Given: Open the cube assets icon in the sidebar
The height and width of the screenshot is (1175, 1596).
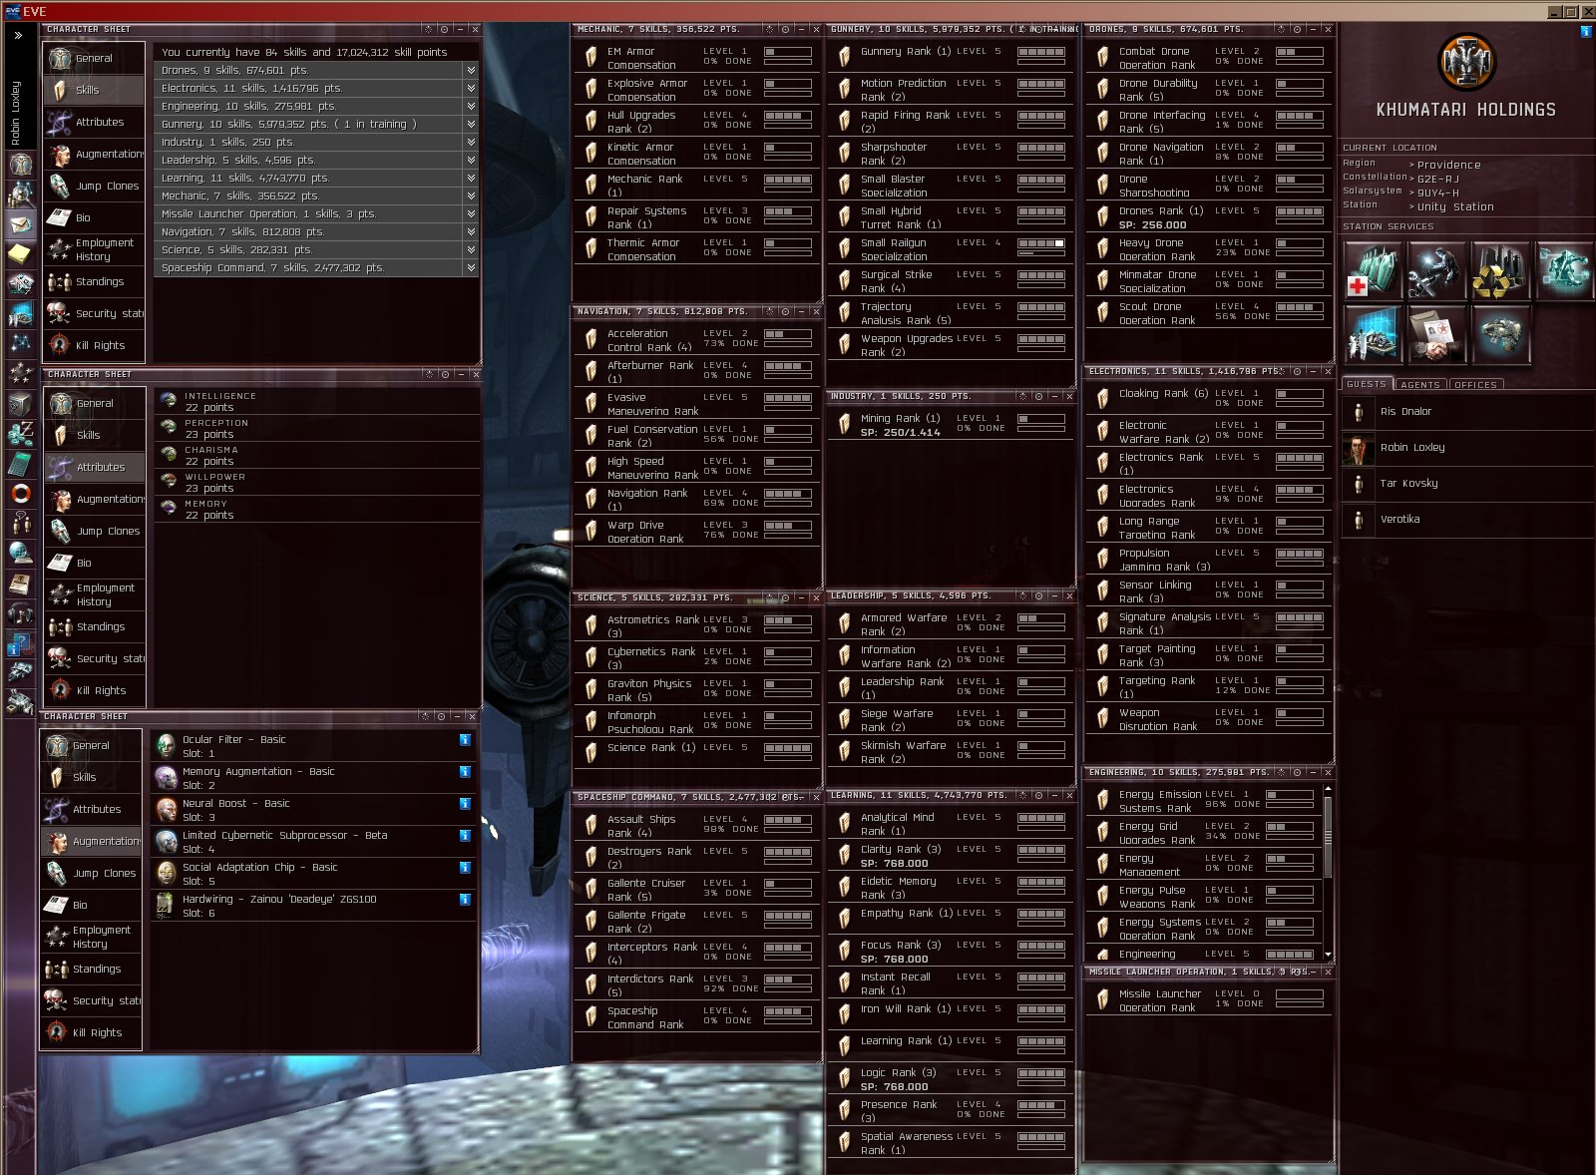Looking at the screenshot, I should click(x=20, y=404).
